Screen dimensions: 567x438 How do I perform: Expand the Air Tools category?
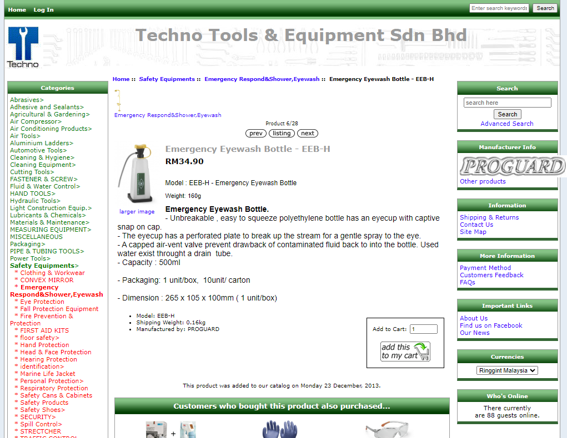point(25,136)
